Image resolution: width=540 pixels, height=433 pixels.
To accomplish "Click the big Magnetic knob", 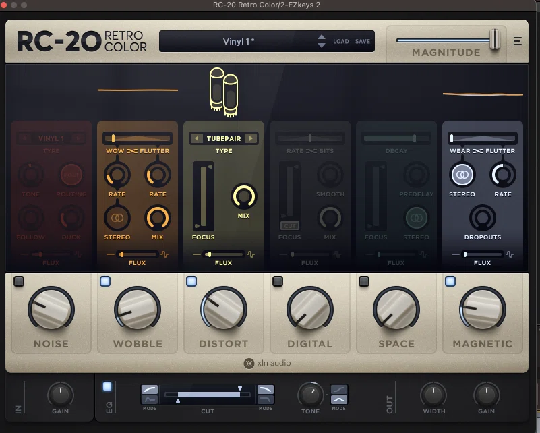I will click(x=483, y=309).
